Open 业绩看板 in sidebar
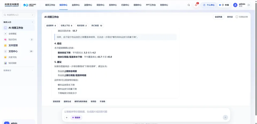 pos(18,34)
